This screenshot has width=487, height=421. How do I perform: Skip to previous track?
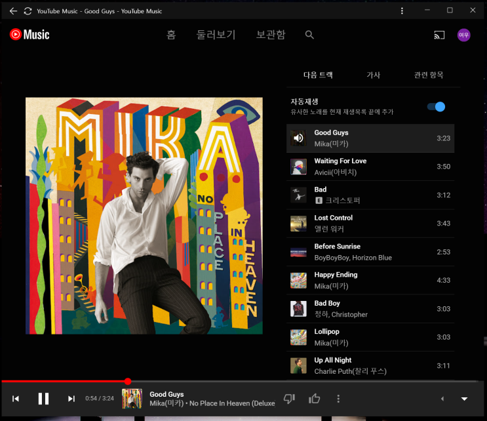(16, 399)
